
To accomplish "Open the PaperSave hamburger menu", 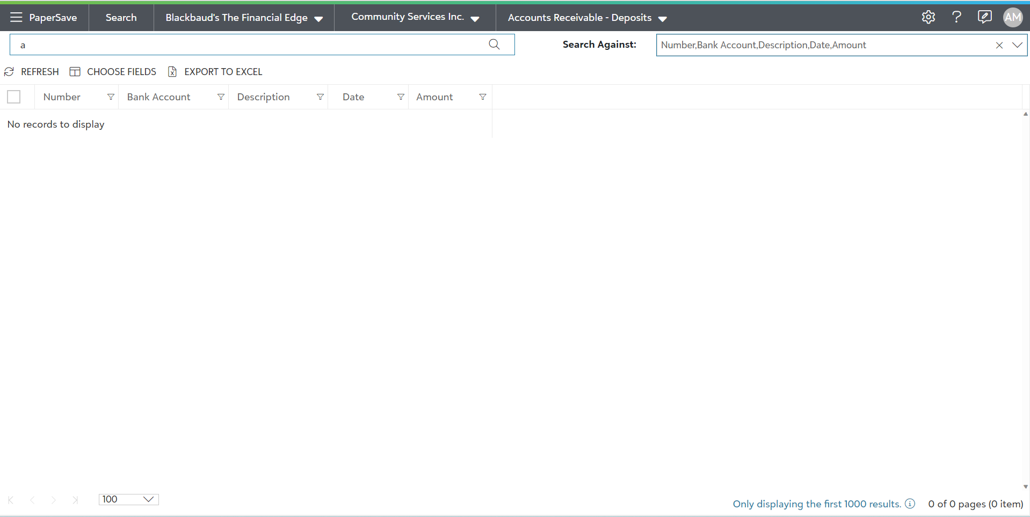I will [x=16, y=17].
